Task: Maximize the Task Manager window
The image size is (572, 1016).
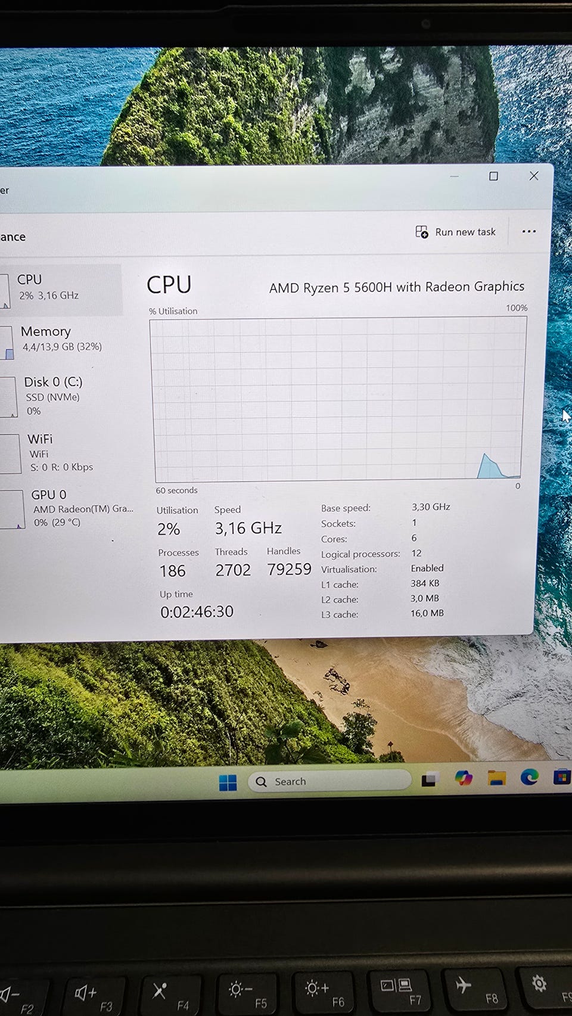Action: pos(493,176)
